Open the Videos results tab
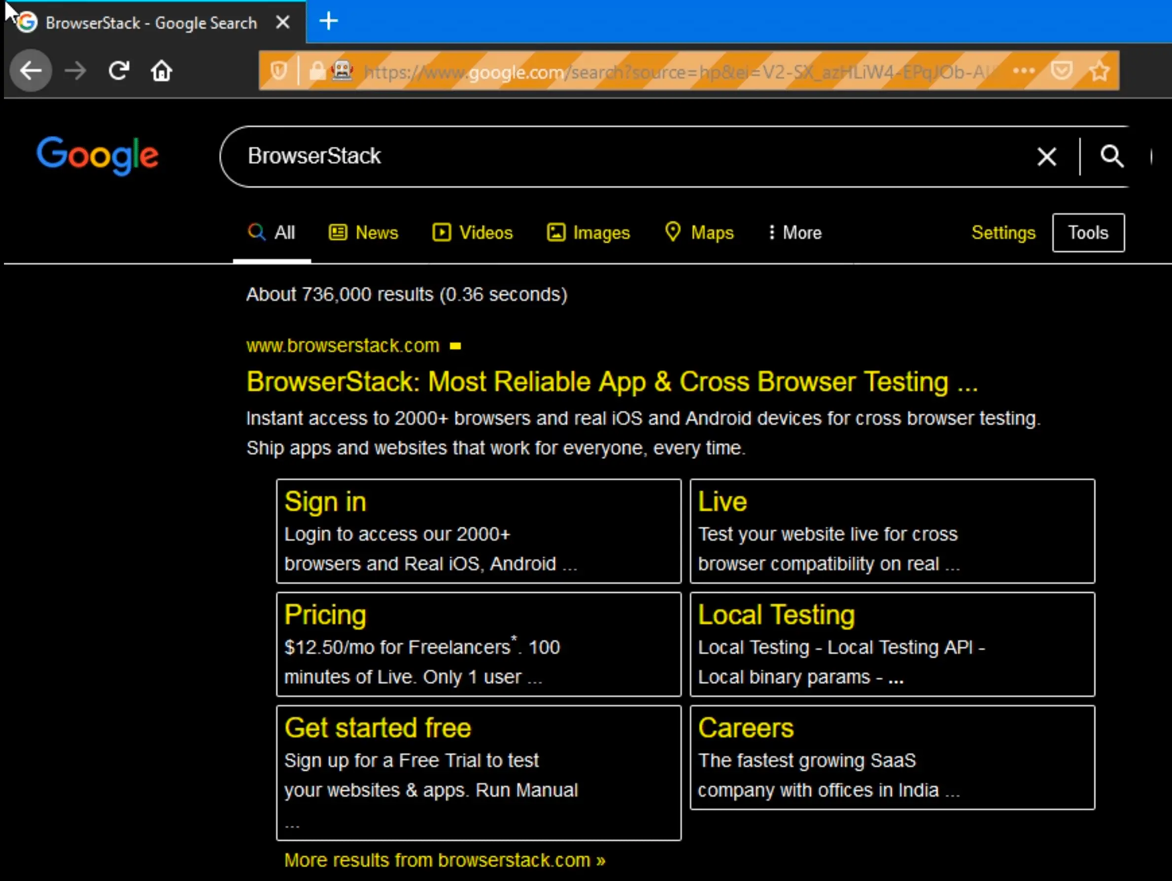The height and width of the screenshot is (881, 1172). [x=473, y=233]
